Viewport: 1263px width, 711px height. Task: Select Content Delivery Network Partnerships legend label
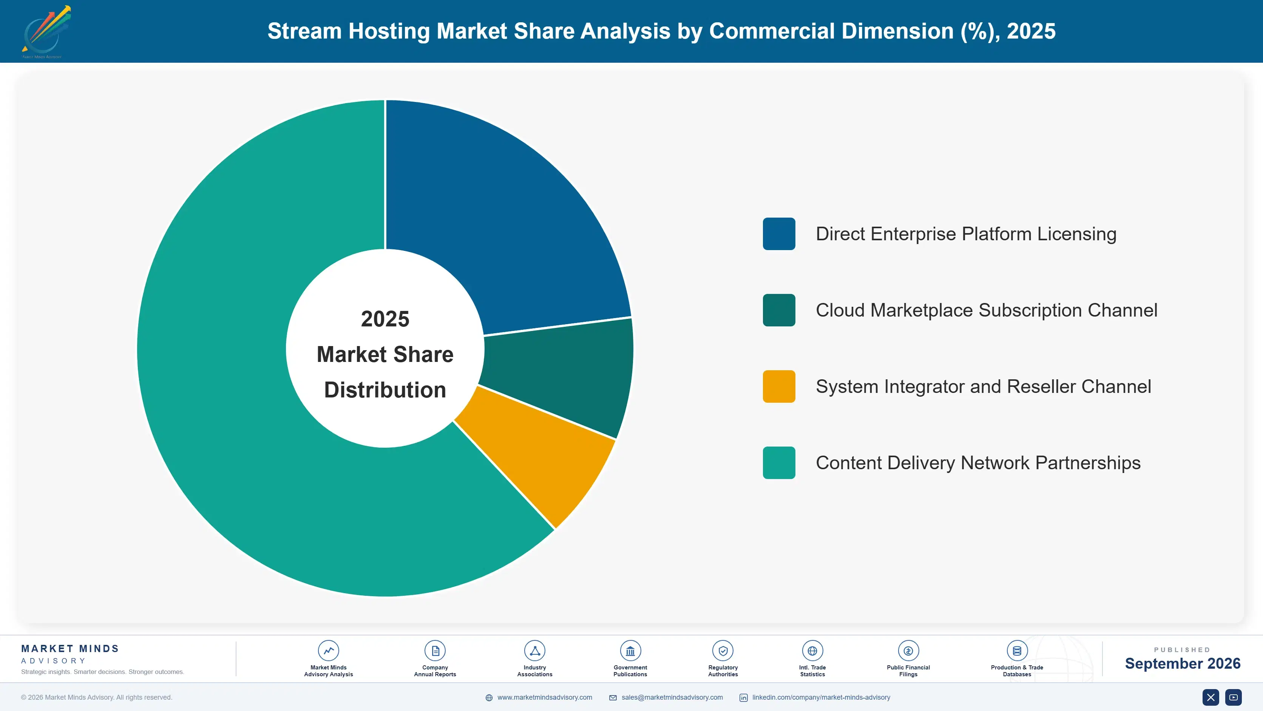[978, 463]
